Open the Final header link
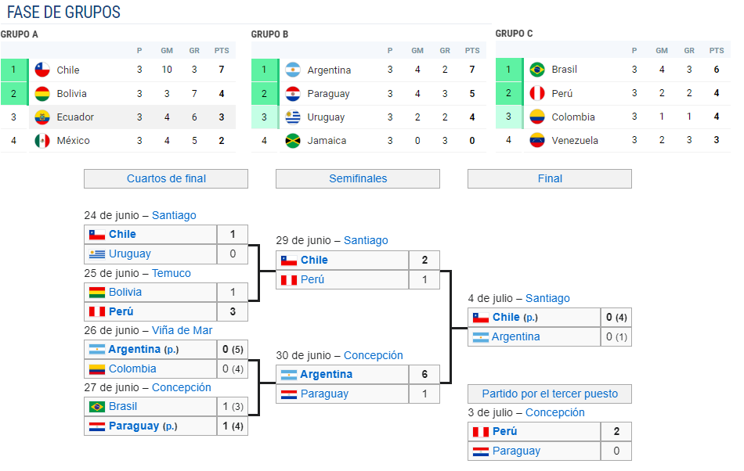The image size is (744, 471). (550, 178)
